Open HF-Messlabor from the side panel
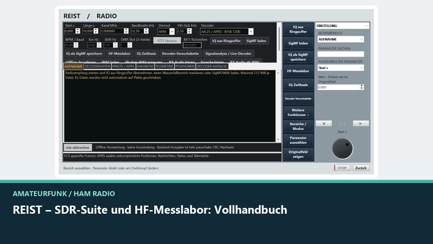This screenshot has height=244, width=433. click(x=298, y=71)
